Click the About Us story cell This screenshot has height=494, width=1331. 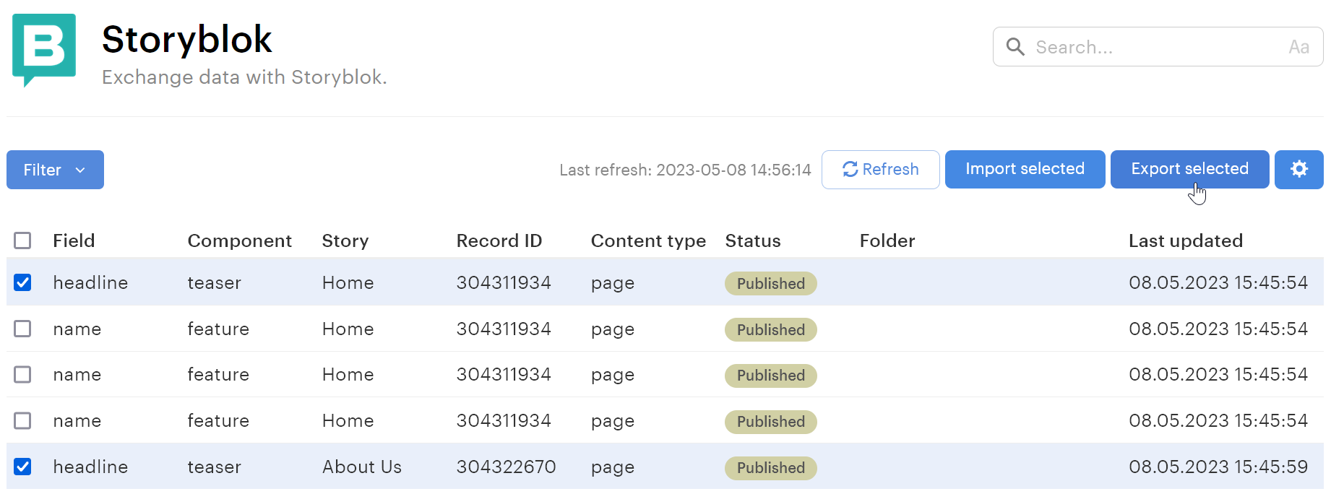(x=361, y=467)
